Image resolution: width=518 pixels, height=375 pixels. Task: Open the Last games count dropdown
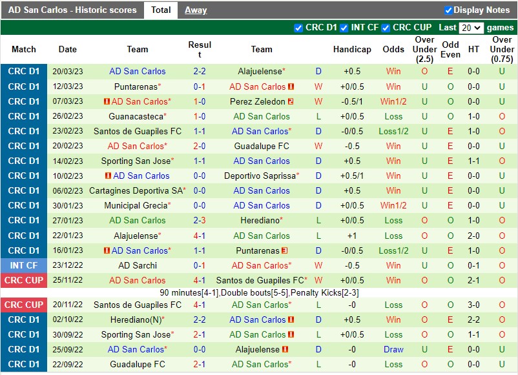click(471, 28)
